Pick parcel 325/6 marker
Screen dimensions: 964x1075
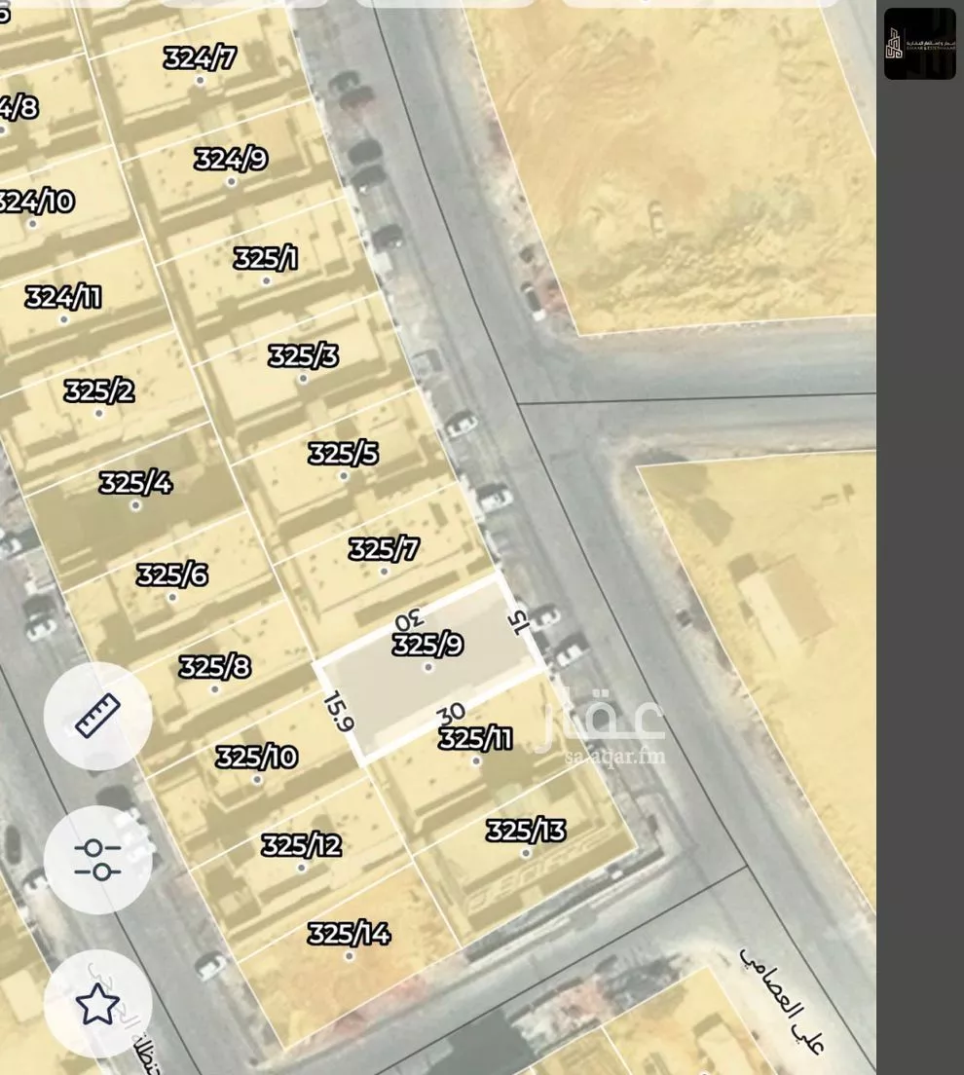(x=172, y=597)
